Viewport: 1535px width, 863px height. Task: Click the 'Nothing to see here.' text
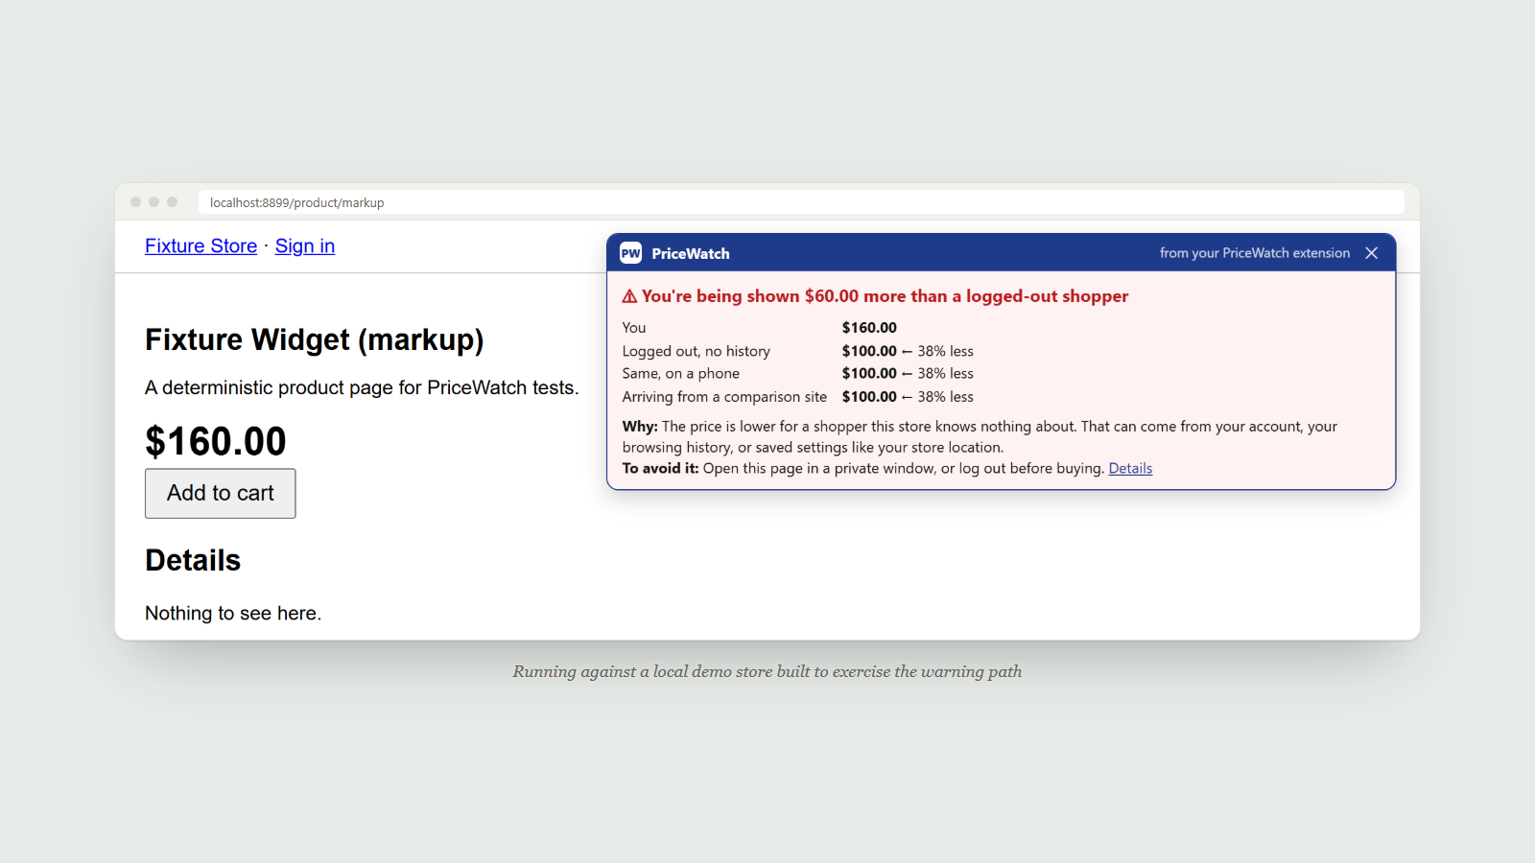tap(233, 614)
